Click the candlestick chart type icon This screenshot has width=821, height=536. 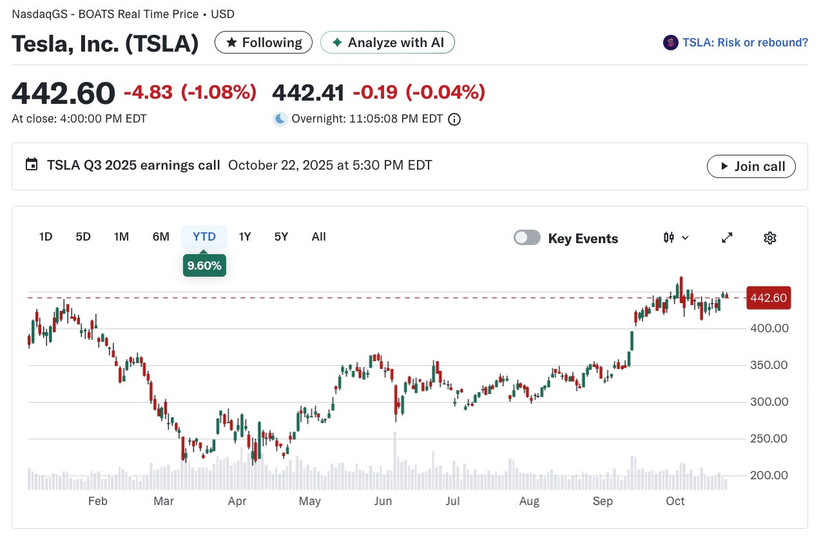click(x=669, y=238)
